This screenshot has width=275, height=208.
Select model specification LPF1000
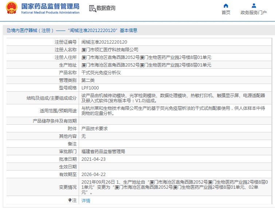click(x=90, y=88)
